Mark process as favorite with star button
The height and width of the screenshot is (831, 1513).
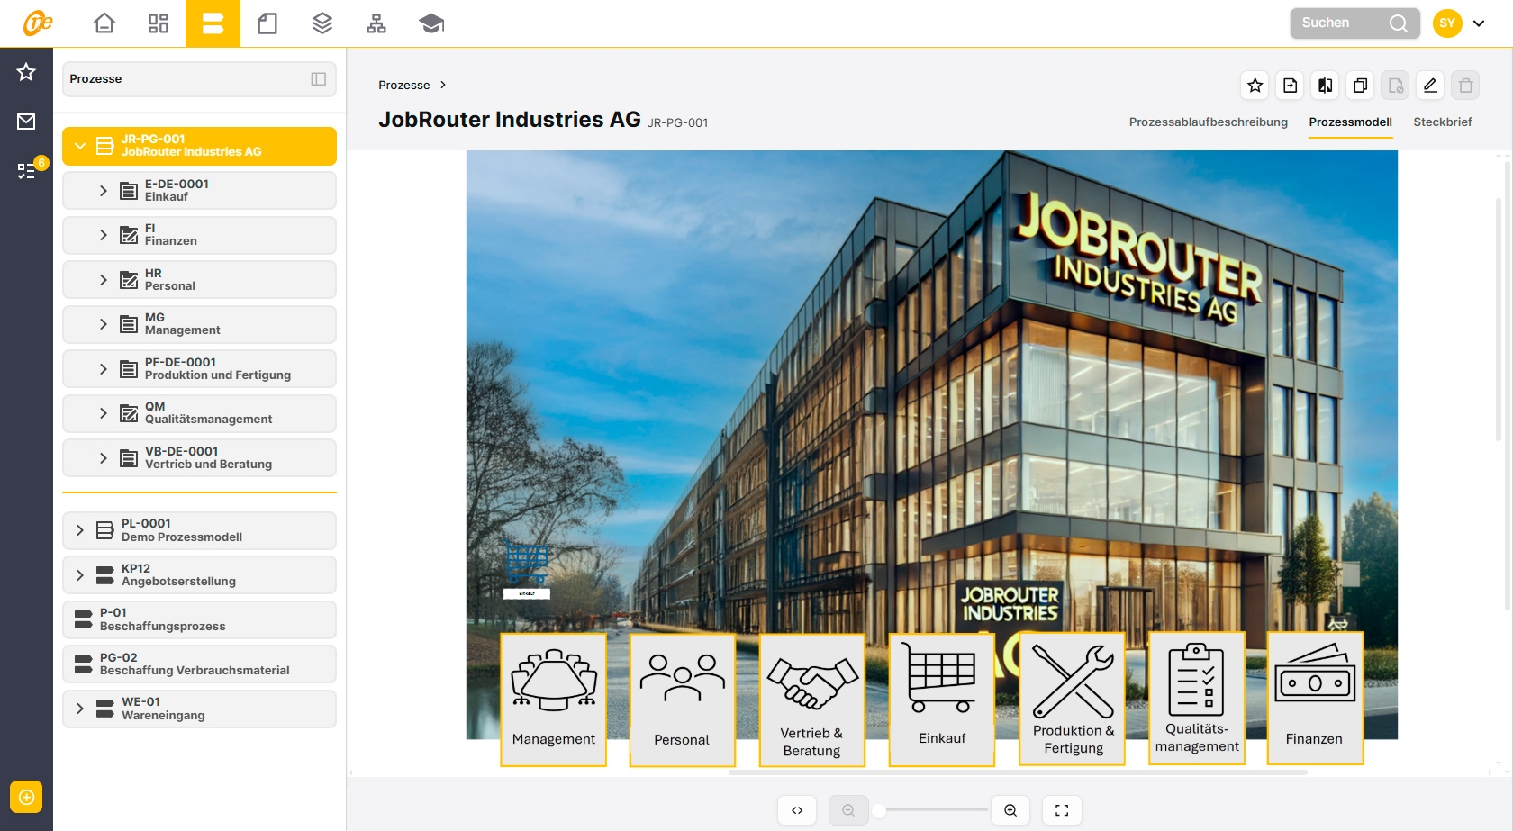coord(1255,86)
